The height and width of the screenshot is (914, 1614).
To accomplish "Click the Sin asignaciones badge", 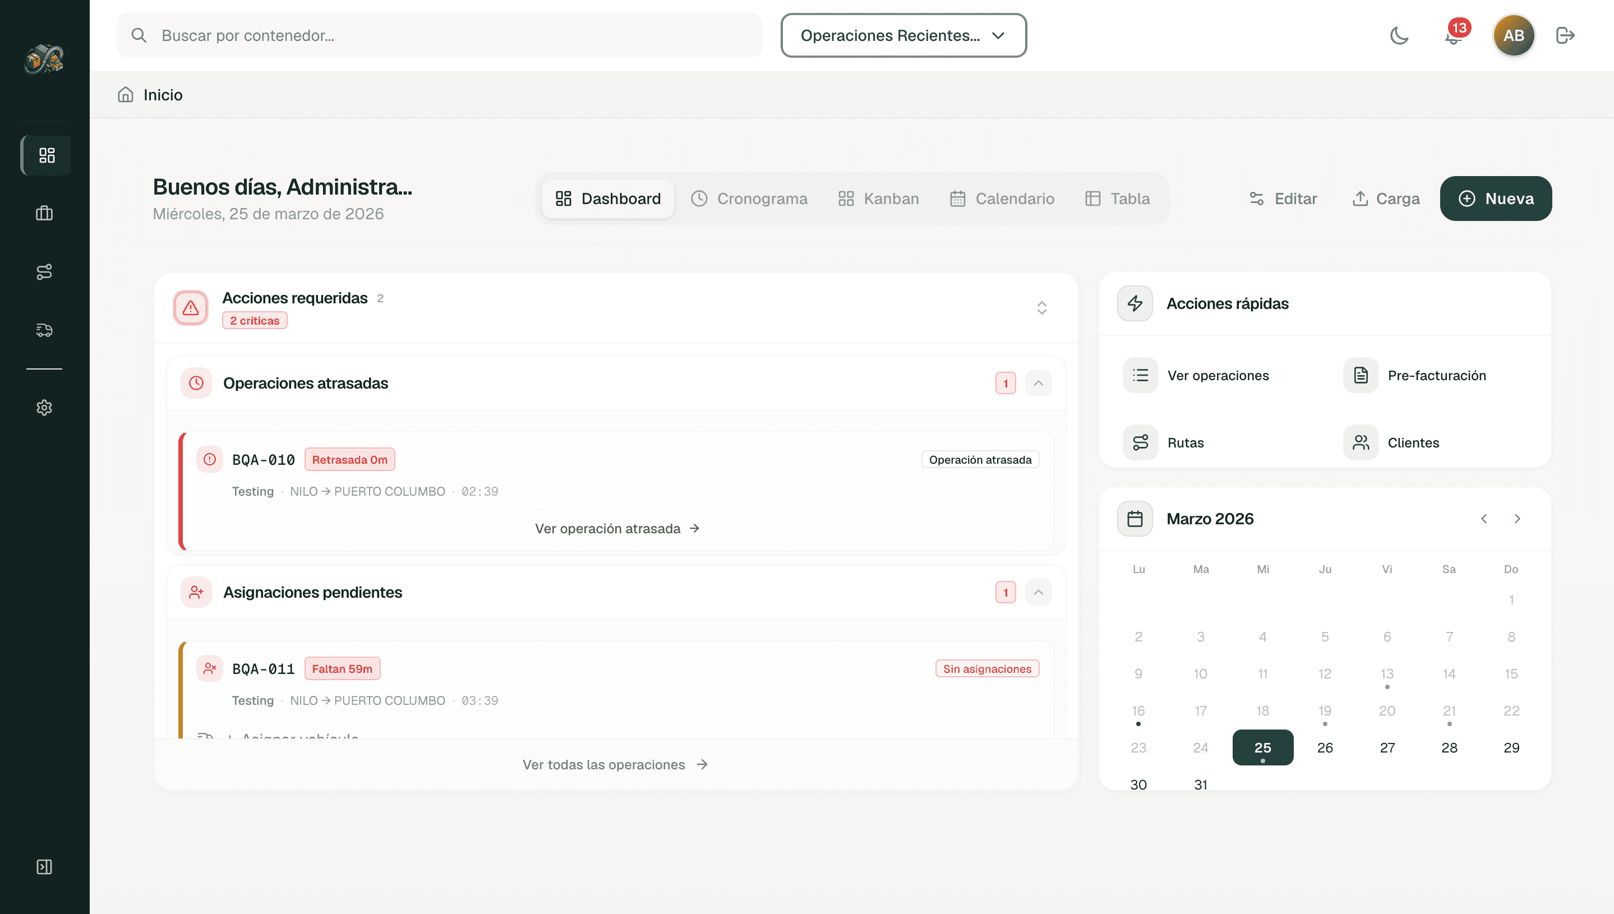I will pyautogui.click(x=987, y=668).
